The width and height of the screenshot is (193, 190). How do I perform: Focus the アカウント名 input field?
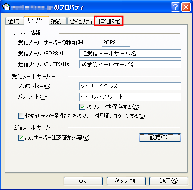pyautogui.click(x=130, y=86)
